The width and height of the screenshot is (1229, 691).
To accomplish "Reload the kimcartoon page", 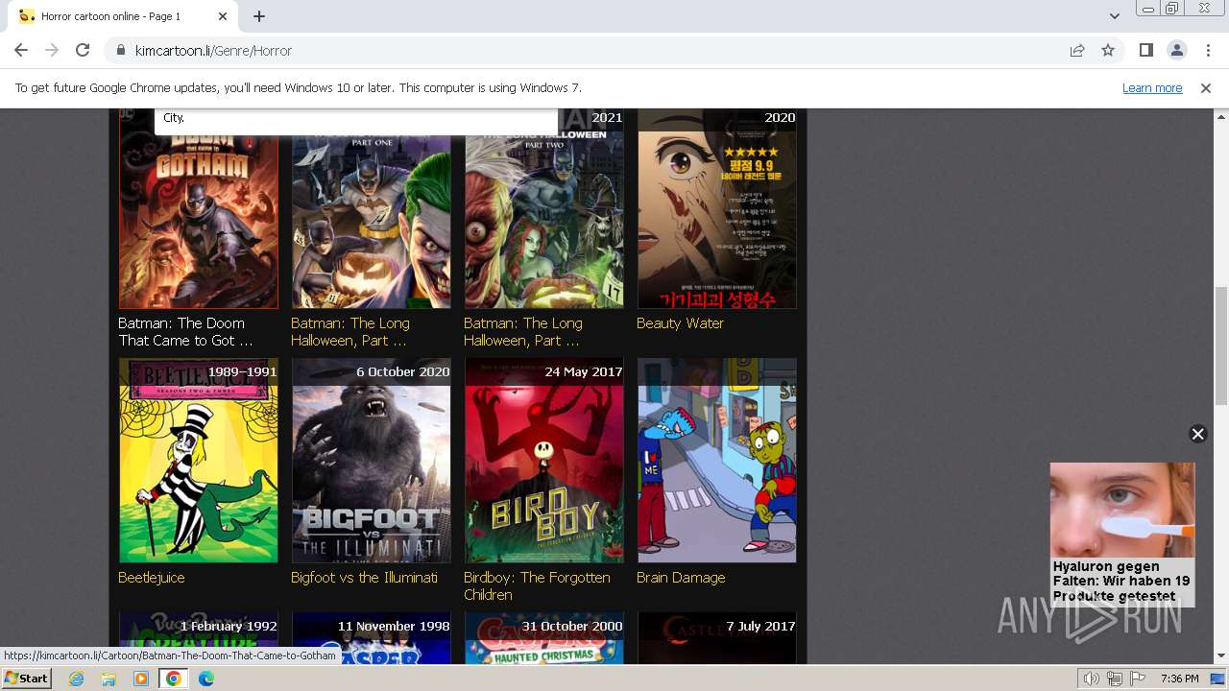I will pos(83,50).
